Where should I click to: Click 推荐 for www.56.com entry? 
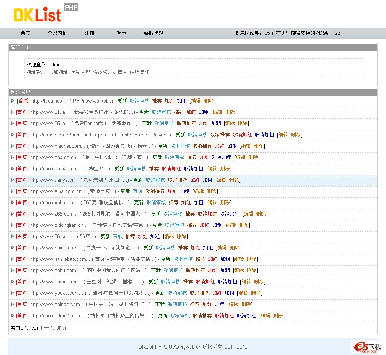(130, 237)
